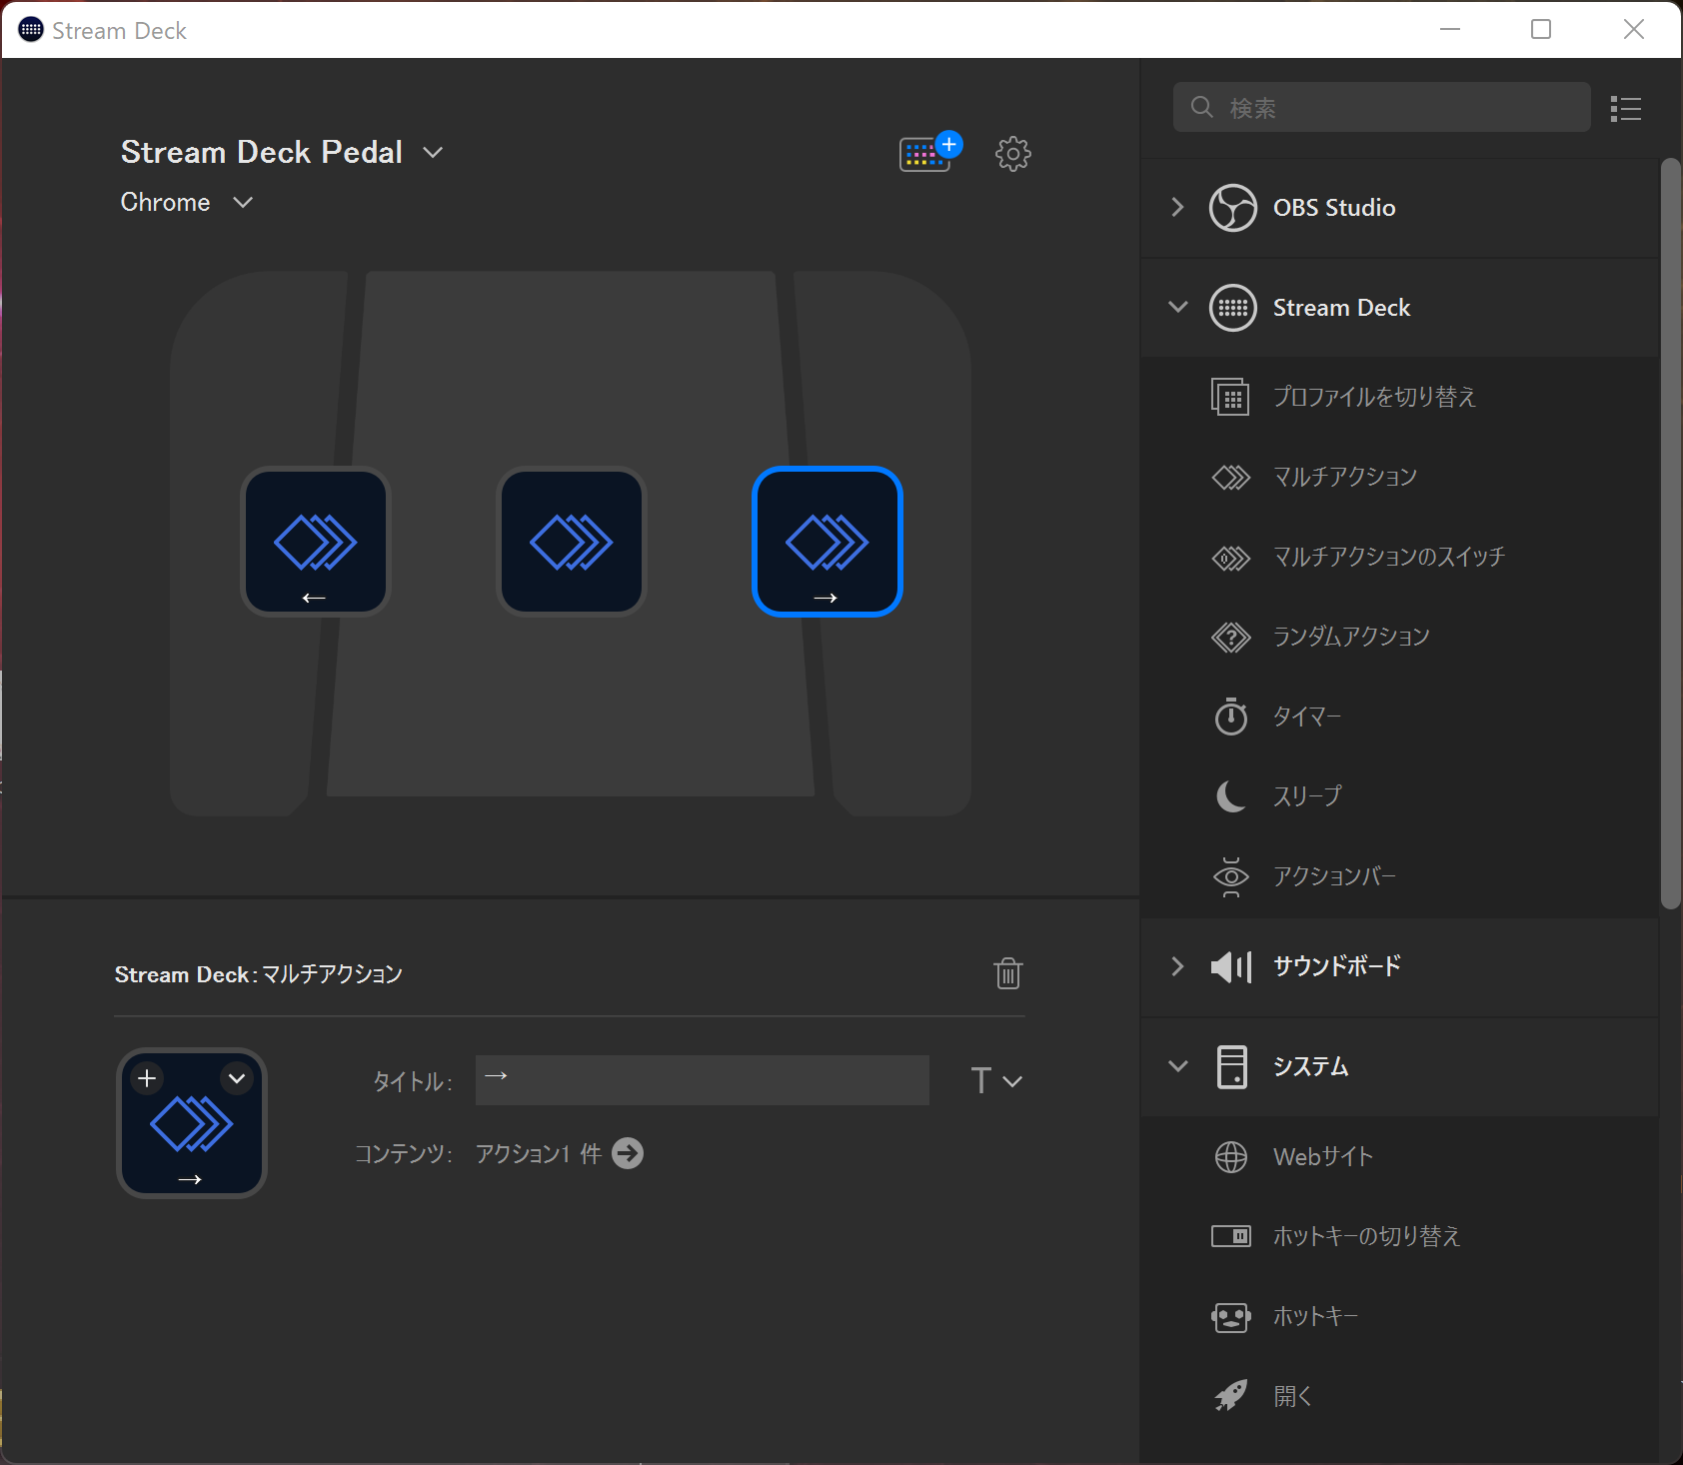Viewport: 1683px width, 1465px height.
Task: Click the 検索 search field
Action: [1381, 107]
